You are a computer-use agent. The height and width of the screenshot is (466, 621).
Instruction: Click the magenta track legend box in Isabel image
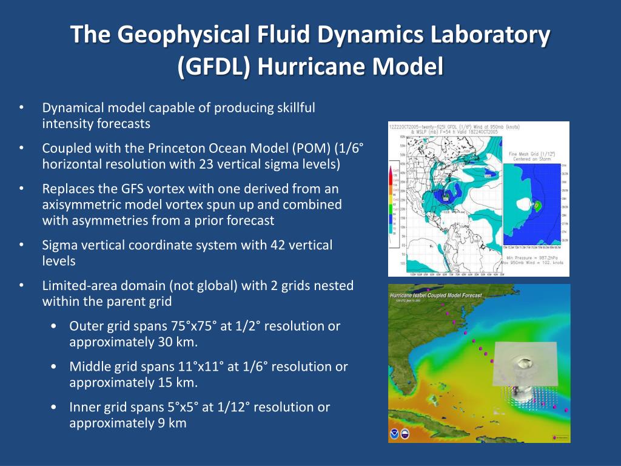tap(560, 437)
